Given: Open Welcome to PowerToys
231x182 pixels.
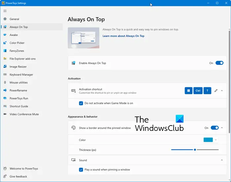Looking at the screenshot, I should 32,168.
